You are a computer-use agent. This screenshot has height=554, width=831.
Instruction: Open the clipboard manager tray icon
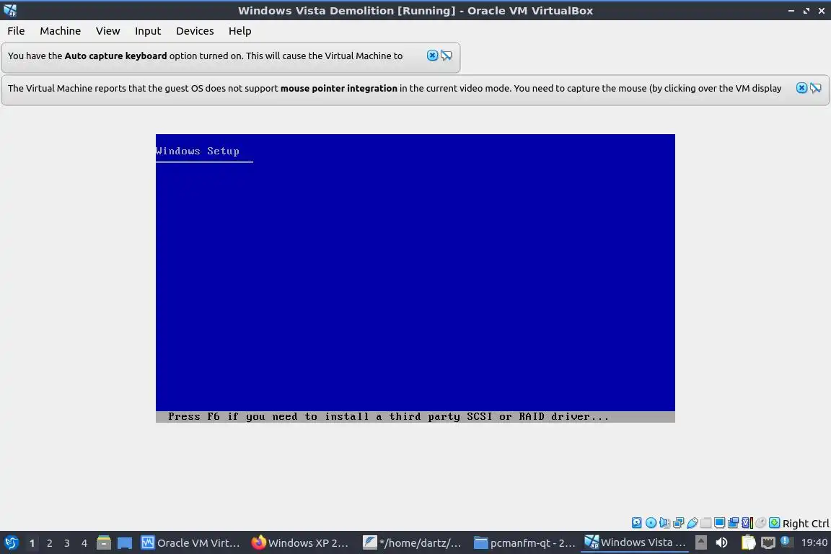(x=748, y=542)
